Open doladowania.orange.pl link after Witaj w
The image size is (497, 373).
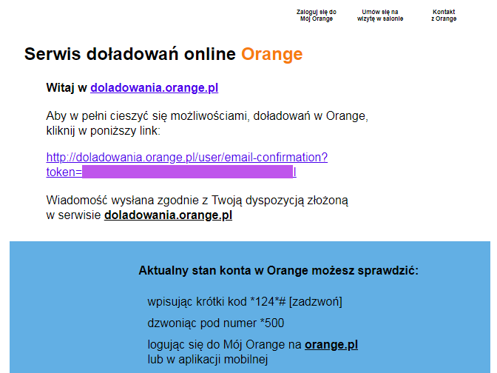155,87
